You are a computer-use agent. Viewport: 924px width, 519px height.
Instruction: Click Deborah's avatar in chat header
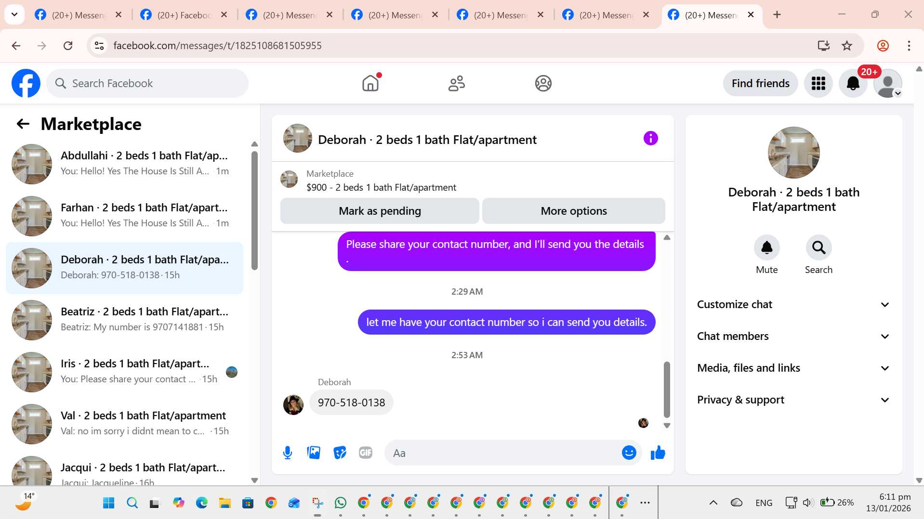click(297, 139)
